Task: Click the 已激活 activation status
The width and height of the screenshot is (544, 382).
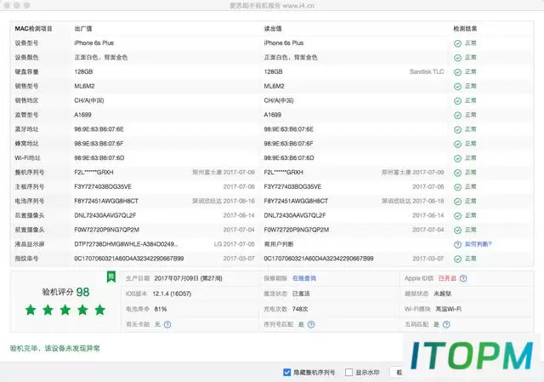Action: 301,294
